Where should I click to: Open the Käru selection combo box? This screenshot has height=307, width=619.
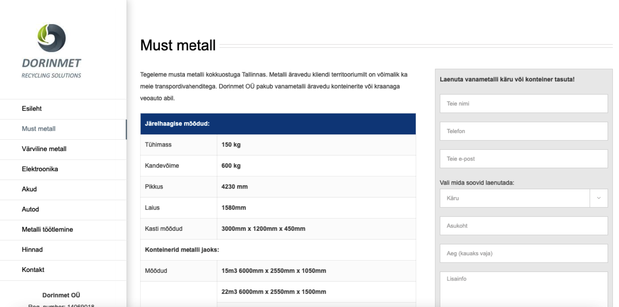[515, 198]
